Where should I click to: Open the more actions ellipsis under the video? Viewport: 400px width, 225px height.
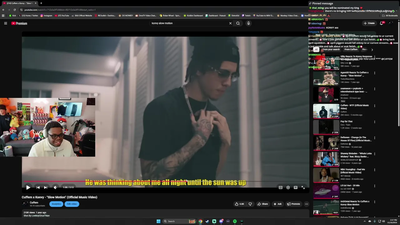coord(307,204)
